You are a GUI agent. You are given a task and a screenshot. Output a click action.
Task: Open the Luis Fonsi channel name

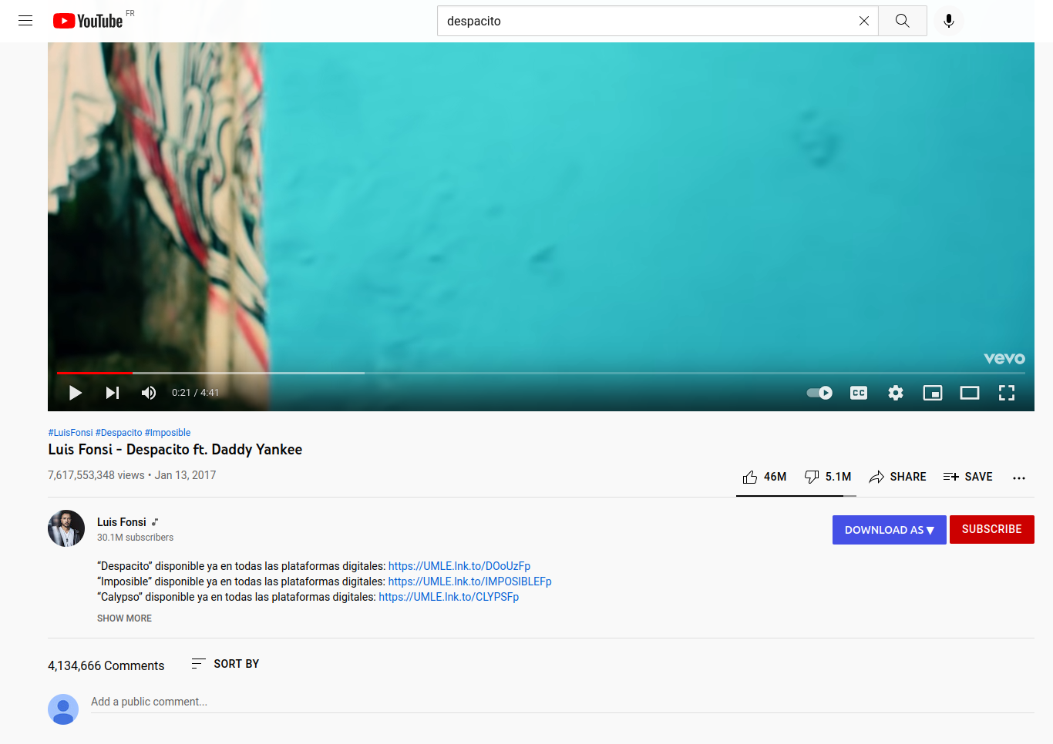(x=122, y=522)
